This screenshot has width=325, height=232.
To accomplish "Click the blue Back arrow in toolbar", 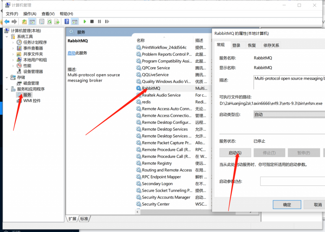I will click(7, 21).
